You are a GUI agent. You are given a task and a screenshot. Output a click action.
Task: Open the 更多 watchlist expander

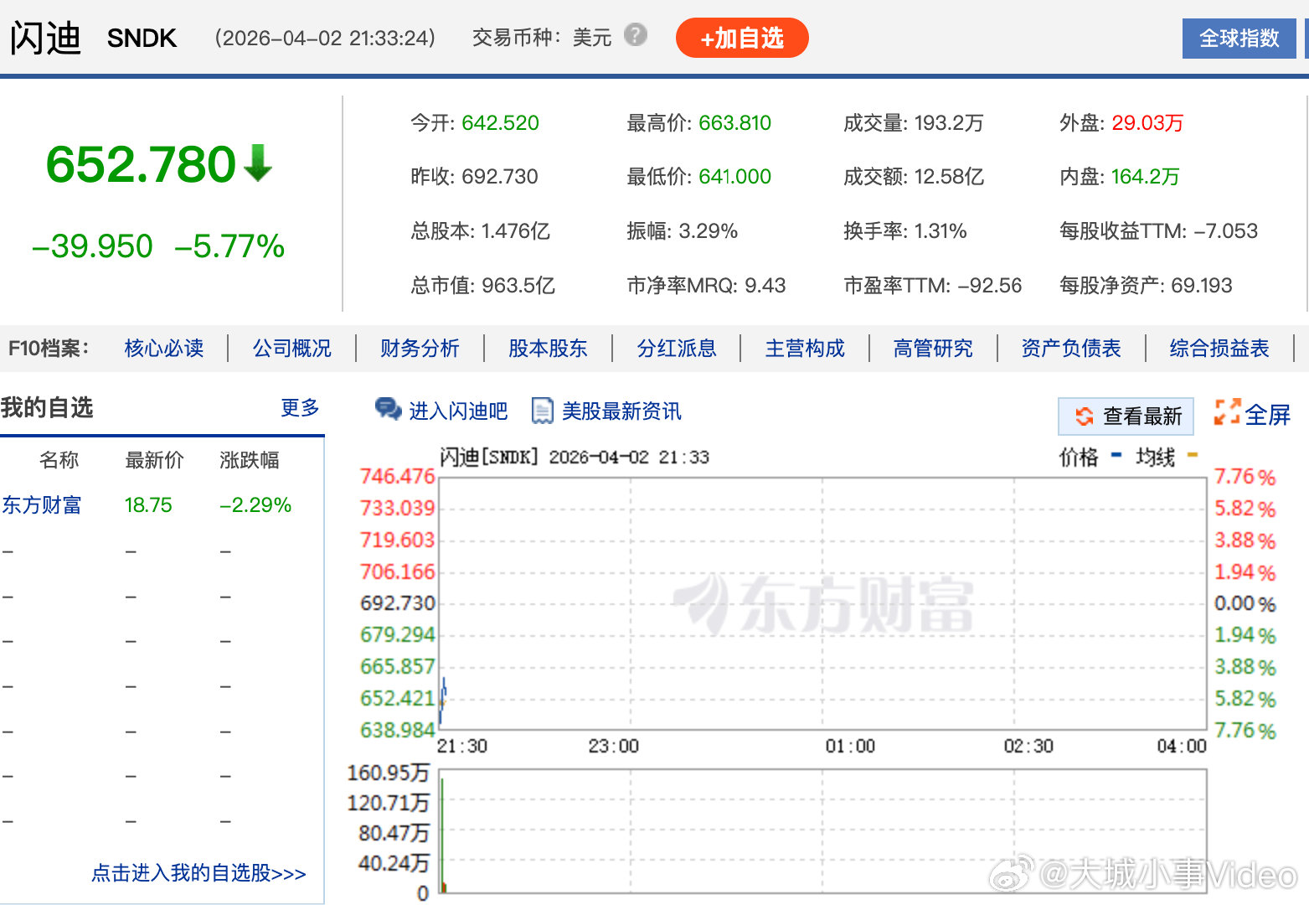tap(299, 408)
